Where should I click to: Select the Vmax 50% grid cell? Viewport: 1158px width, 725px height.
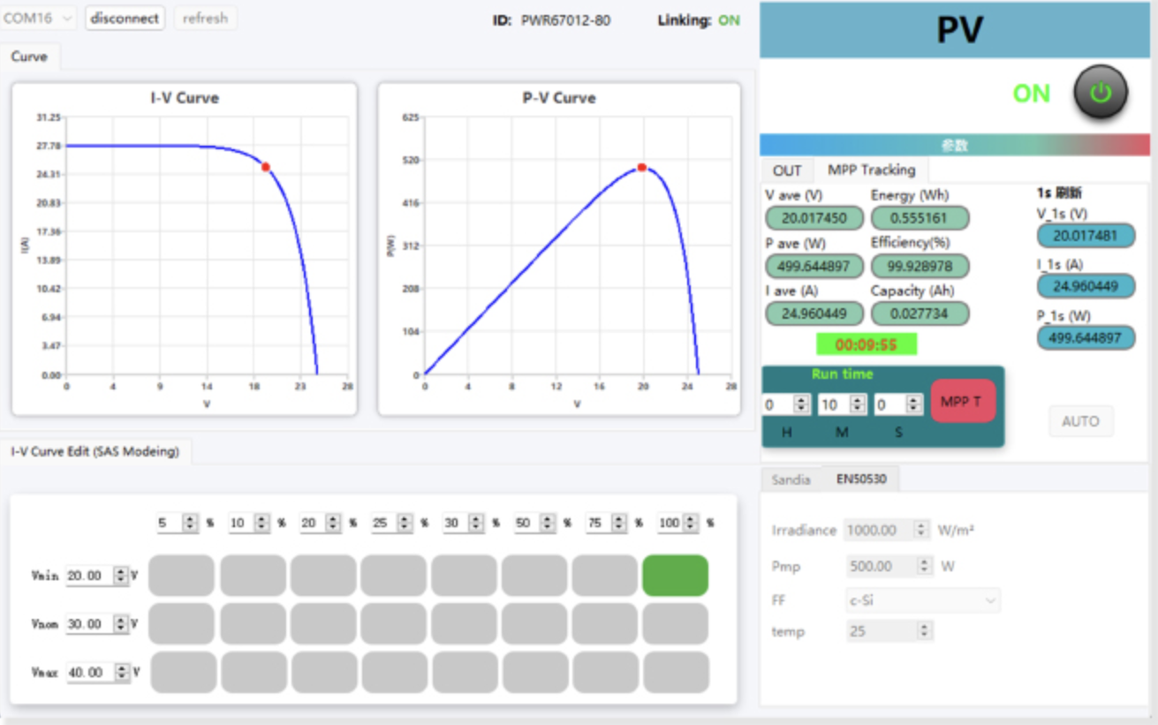tap(534, 672)
